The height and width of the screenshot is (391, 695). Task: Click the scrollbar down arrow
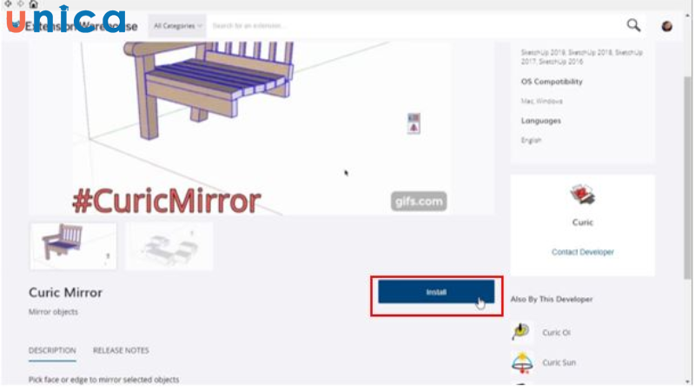pyautogui.click(x=688, y=381)
